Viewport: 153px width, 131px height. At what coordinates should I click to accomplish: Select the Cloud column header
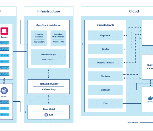134,11
